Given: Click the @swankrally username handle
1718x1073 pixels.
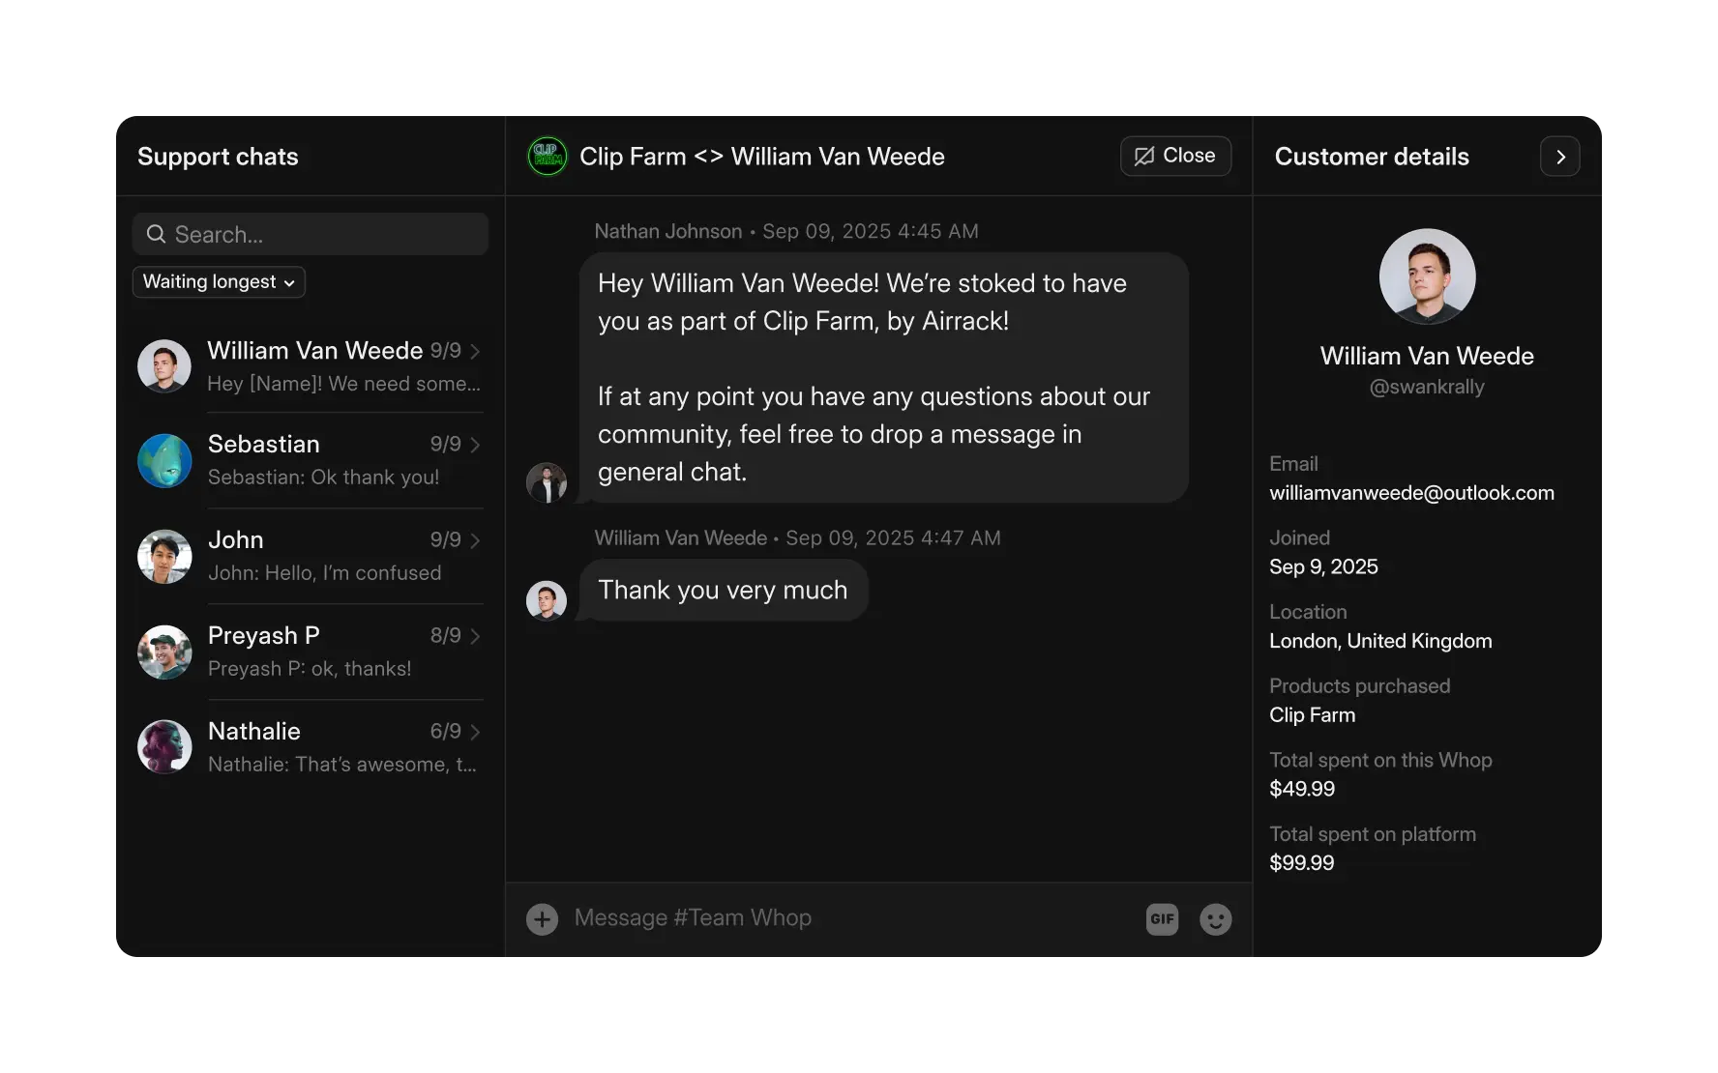Looking at the screenshot, I should click(1427, 387).
